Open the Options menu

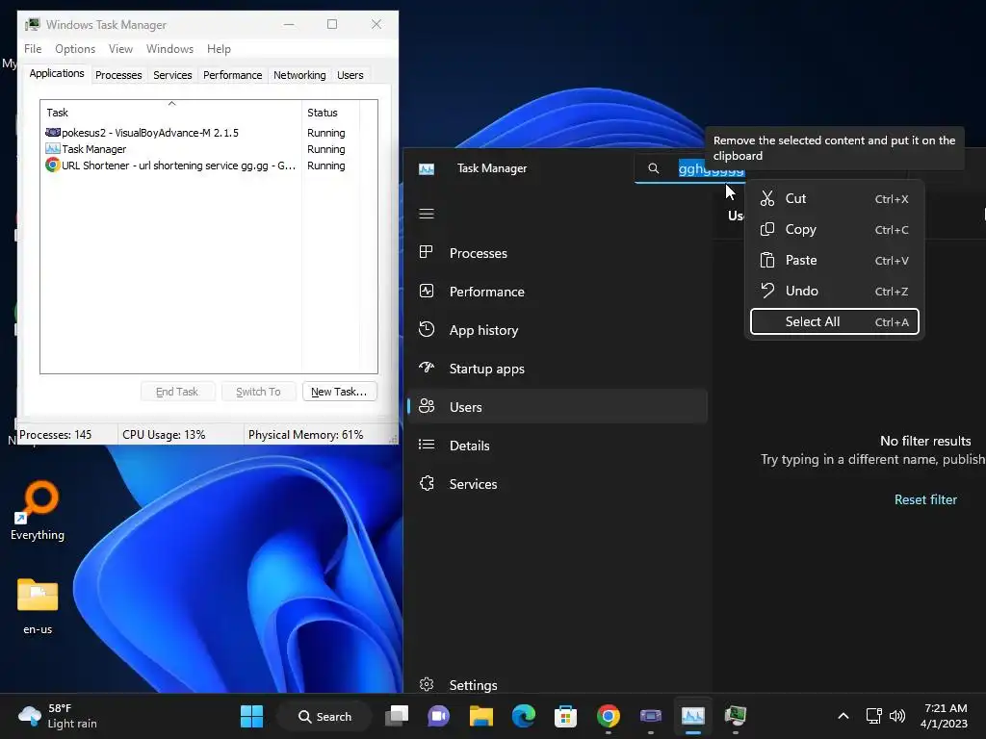coord(75,48)
